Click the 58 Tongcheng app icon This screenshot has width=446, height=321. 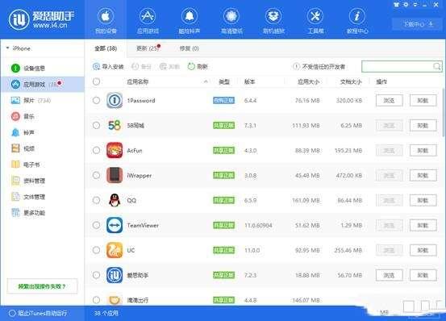115,125
